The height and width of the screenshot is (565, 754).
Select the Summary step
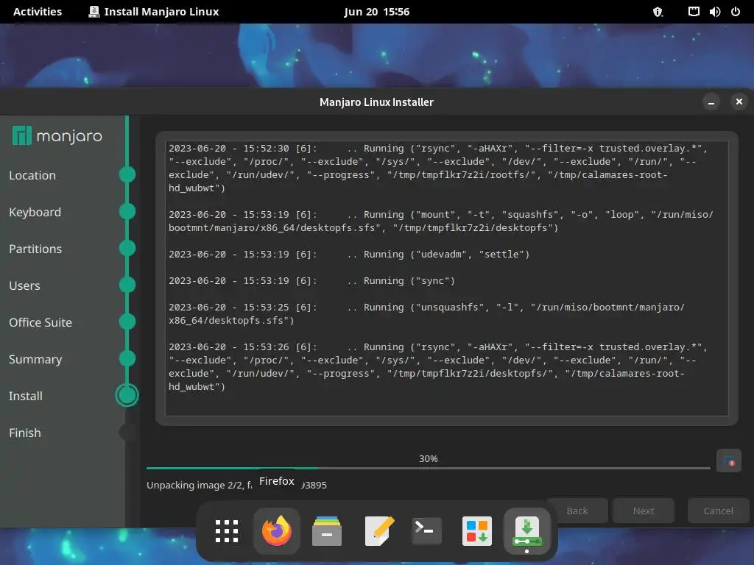click(35, 359)
